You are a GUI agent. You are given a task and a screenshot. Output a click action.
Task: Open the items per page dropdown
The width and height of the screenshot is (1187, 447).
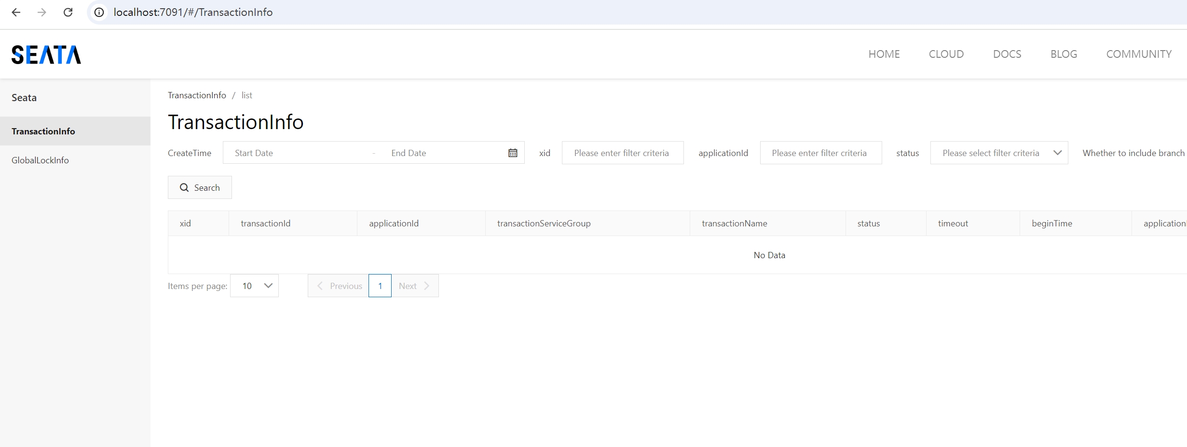pos(254,286)
